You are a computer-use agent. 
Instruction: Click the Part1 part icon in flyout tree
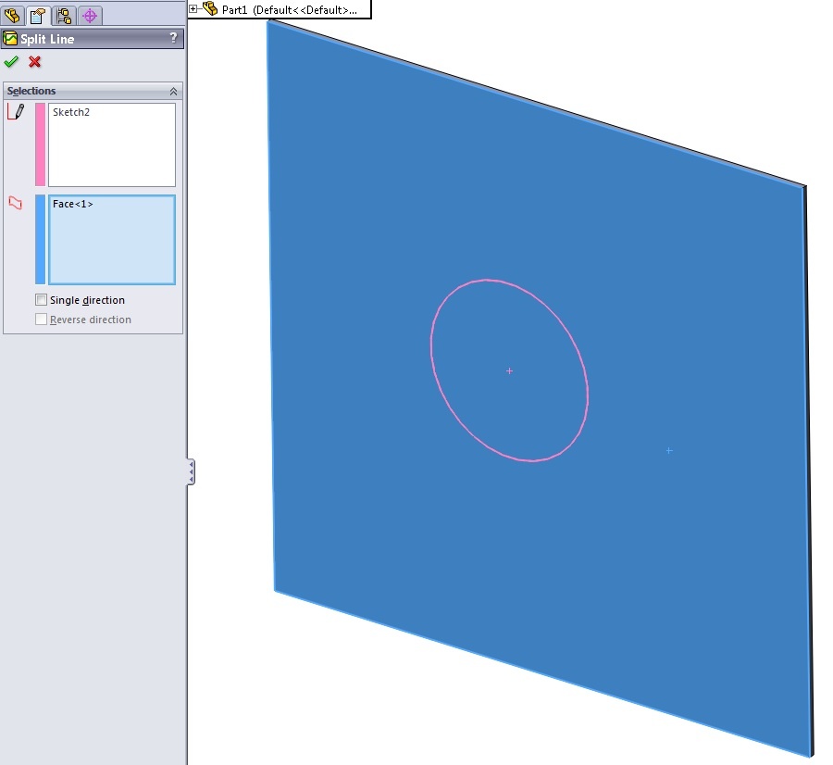210,9
